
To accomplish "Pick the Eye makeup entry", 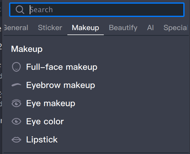I will pyautogui.click(x=51, y=103).
